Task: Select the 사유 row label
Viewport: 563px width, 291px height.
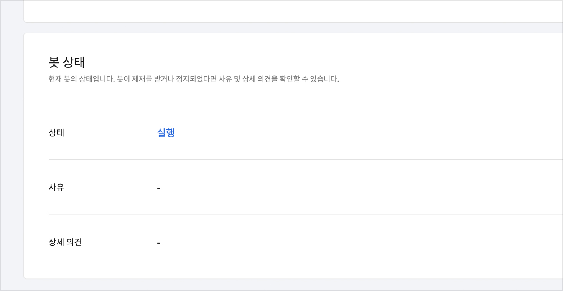Action: [x=56, y=188]
